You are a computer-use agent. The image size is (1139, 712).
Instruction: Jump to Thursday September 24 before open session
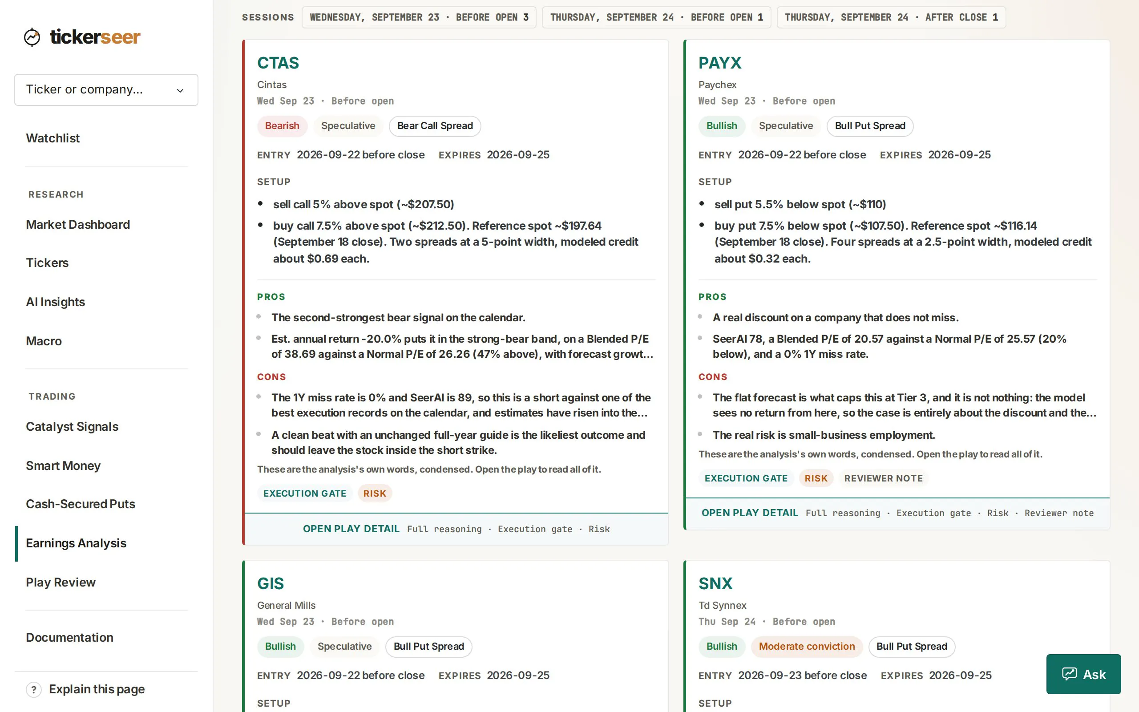coord(657,17)
